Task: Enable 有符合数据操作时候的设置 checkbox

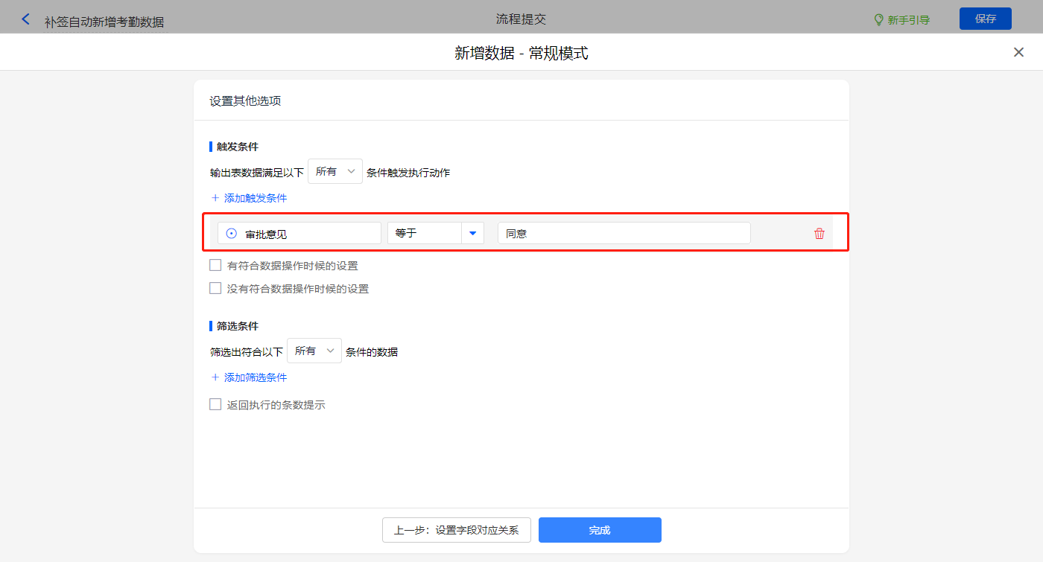Action: pyautogui.click(x=215, y=265)
